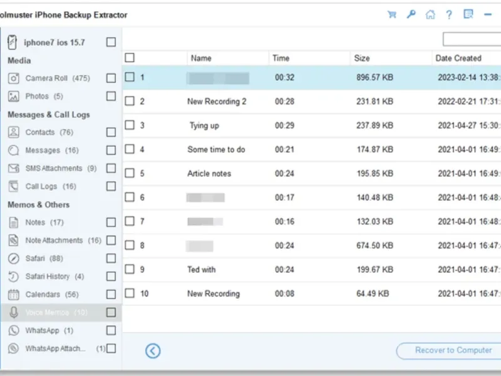Image resolution: width=501 pixels, height=376 pixels.
Task: Select Calendars icon in sidebar
Action: [13, 295]
